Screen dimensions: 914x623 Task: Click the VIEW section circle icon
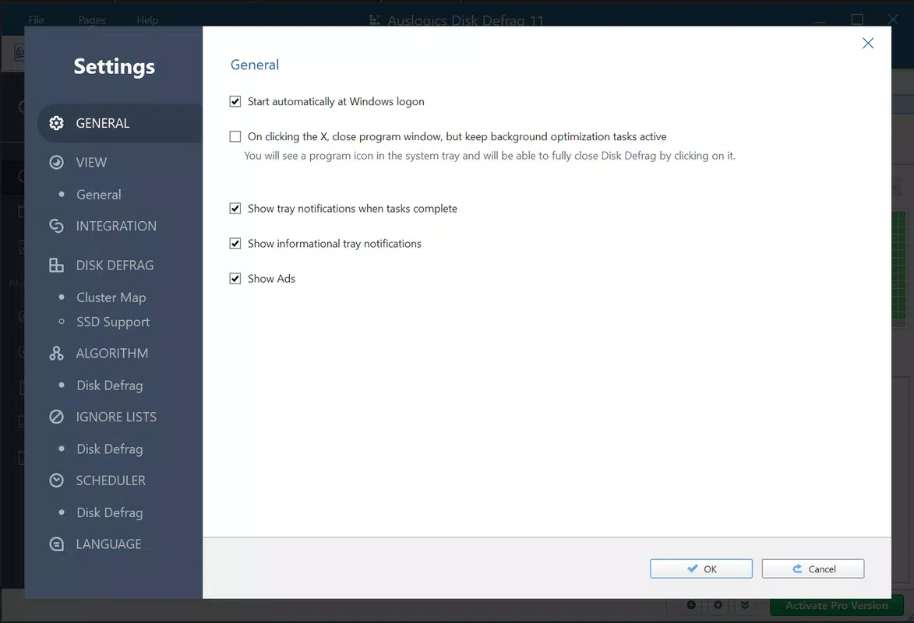point(57,162)
